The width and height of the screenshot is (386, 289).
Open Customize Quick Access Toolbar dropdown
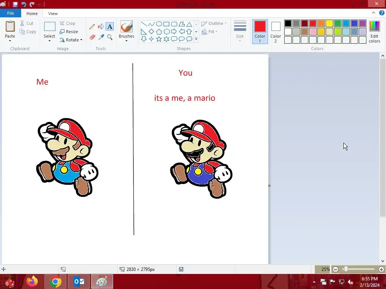point(39,5)
